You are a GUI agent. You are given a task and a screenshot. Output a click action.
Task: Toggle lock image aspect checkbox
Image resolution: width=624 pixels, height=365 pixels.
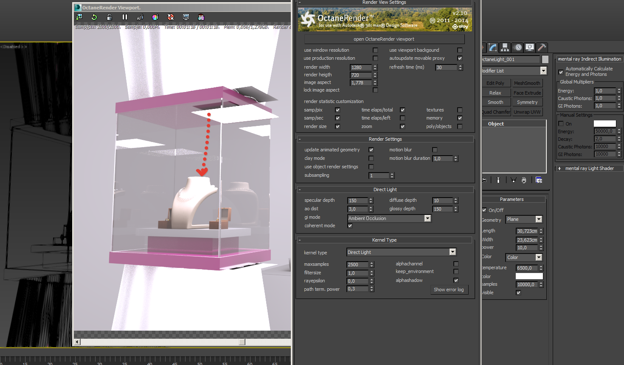click(375, 90)
